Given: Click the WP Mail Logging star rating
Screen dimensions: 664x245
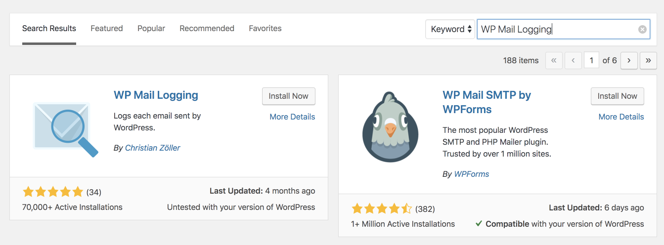Looking at the screenshot, I should pyautogui.click(x=53, y=192).
